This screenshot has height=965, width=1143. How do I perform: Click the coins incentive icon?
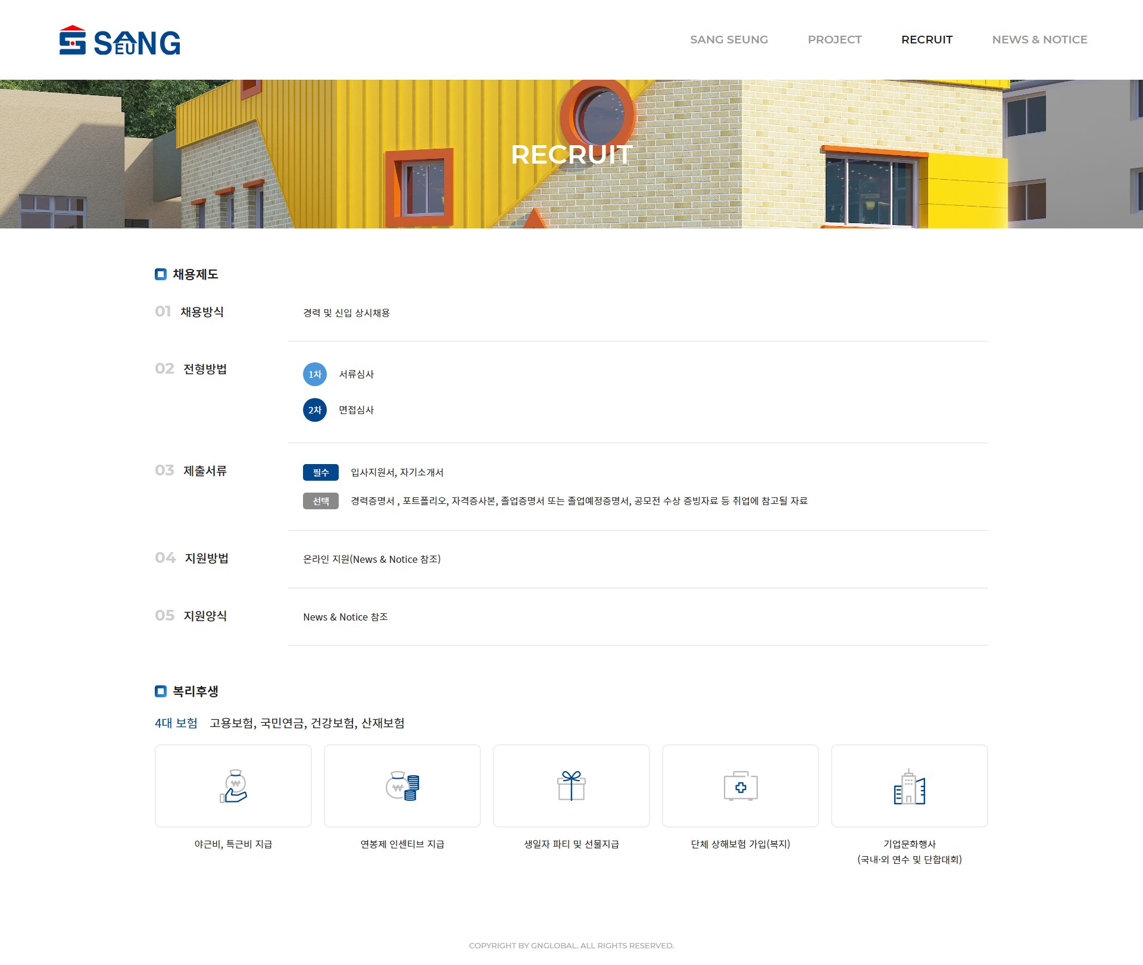point(402,786)
